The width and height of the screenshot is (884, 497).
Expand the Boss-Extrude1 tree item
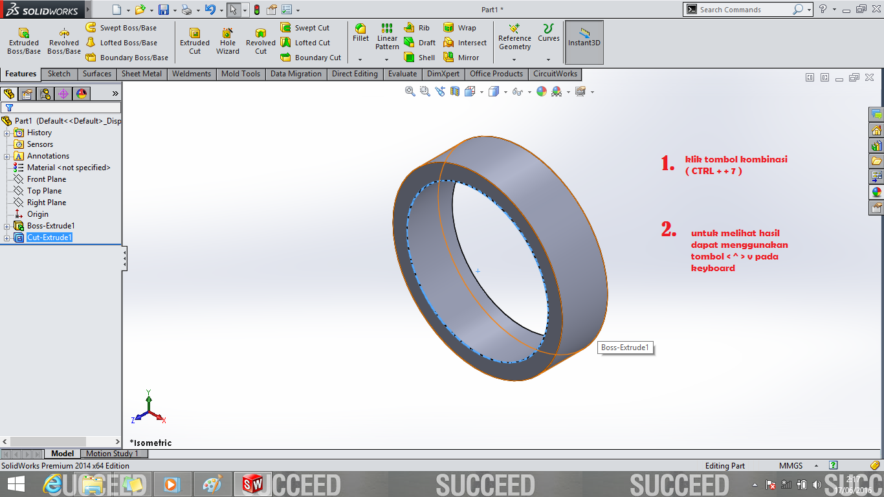coord(6,226)
